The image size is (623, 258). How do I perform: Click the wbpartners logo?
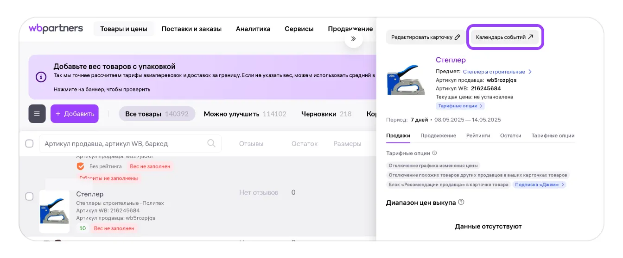pos(56,29)
